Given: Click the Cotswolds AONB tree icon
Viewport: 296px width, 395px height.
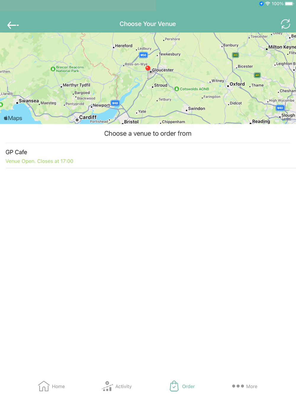Looking at the screenshot, I should click(176, 89).
